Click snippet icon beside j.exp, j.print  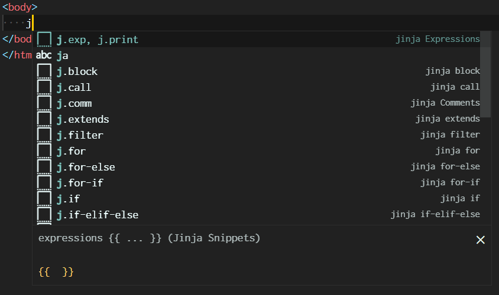[44, 40]
